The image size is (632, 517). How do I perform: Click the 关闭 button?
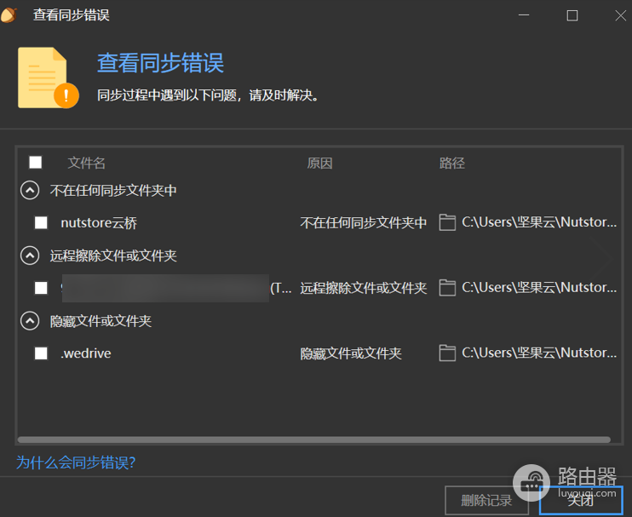click(581, 500)
